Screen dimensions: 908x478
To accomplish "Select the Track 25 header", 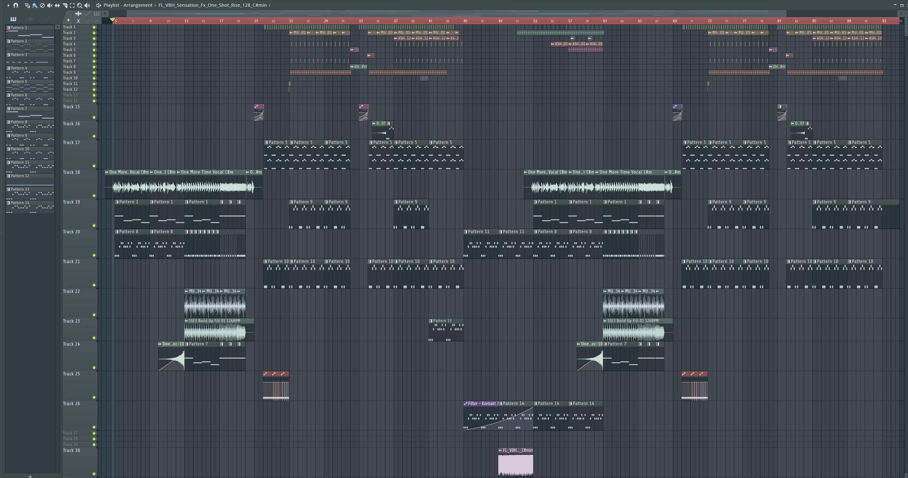I will click(80, 386).
